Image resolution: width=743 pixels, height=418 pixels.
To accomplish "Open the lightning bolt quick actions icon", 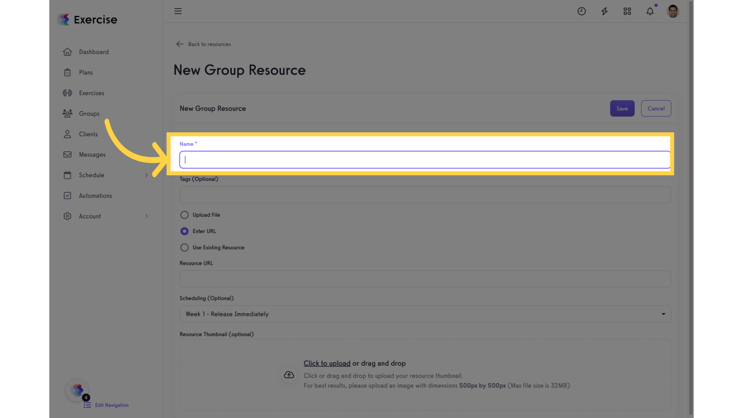I will pos(604,11).
